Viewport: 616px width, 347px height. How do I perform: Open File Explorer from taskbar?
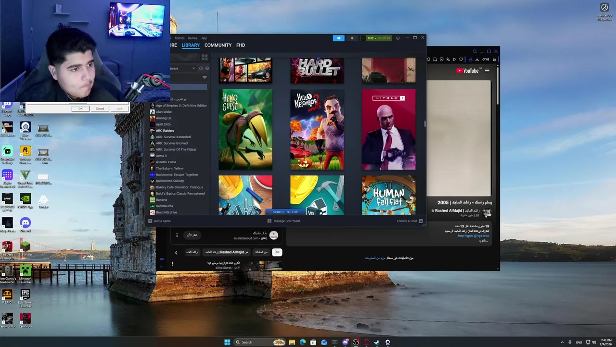coord(292,342)
